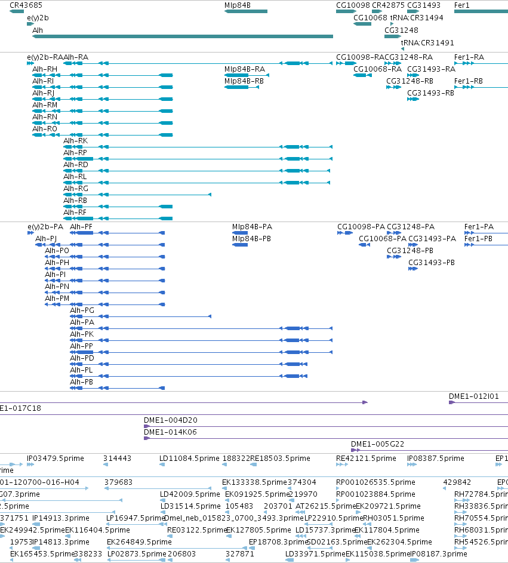Select transcript Alh-RM label
The width and height of the screenshot is (508, 563).
(x=45, y=105)
